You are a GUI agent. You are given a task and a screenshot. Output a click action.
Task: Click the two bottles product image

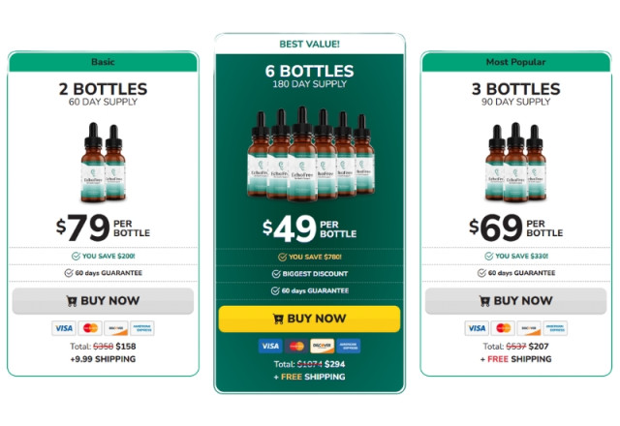pos(104,163)
